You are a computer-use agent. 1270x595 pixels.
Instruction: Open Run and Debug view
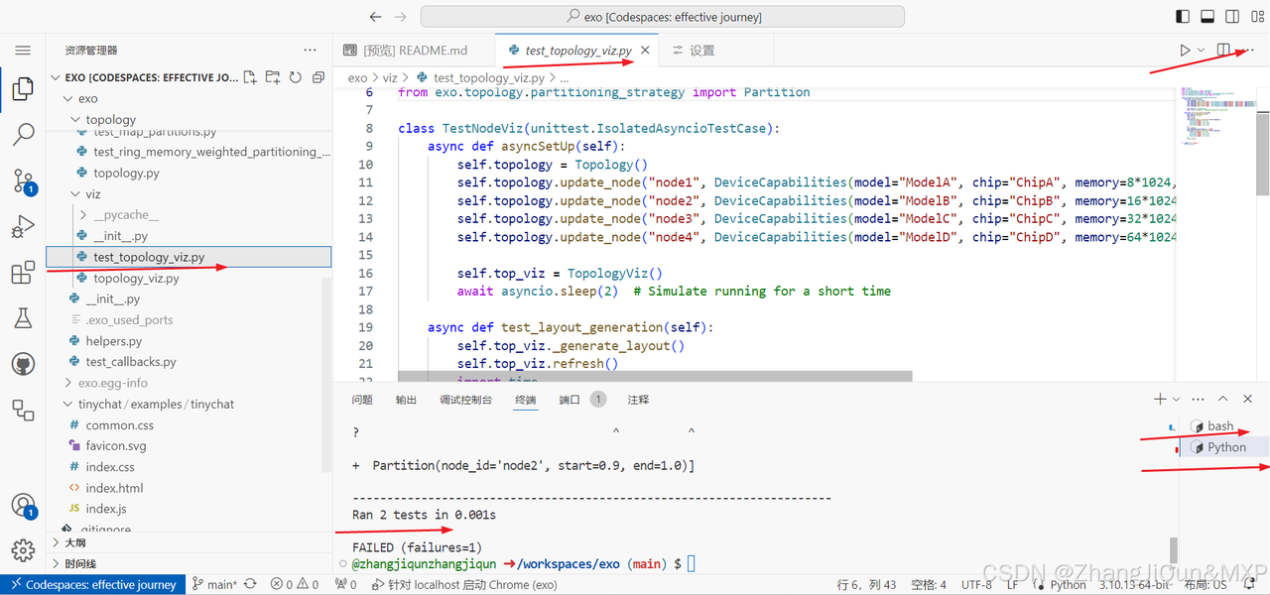coord(23,227)
